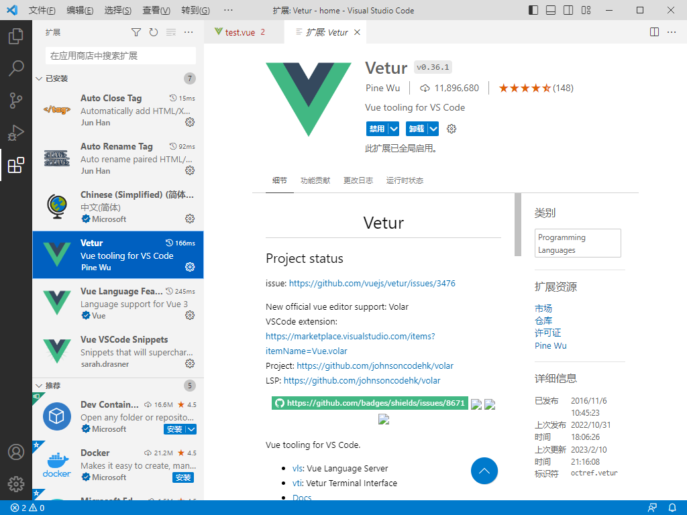Open the Search view in activity bar
Image resolution: width=687 pixels, height=515 pixels.
coord(16,68)
